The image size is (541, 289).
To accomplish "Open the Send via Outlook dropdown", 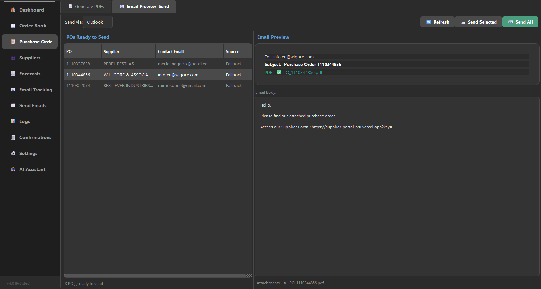I will [98, 22].
